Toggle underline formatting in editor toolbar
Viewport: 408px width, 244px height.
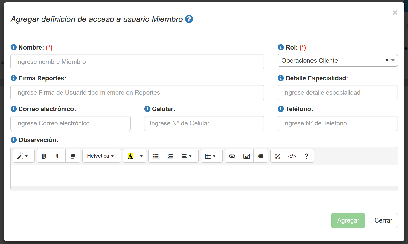(x=58, y=156)
